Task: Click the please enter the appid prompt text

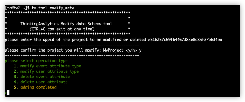Action: 76,40
